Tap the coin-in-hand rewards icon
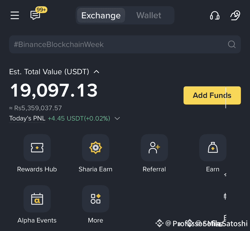 [x=235, y=15]
